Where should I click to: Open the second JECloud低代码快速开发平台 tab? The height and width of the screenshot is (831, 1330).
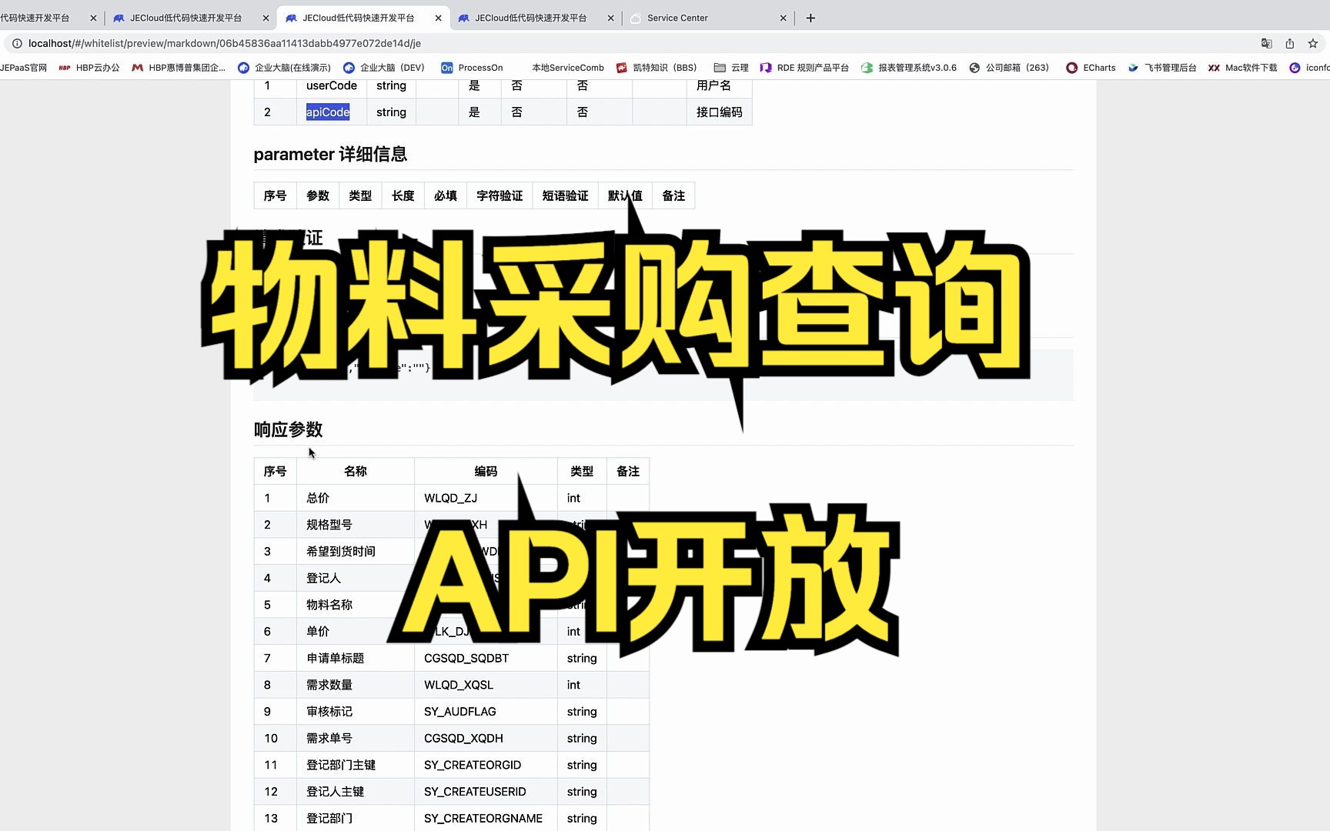(x=185, y=18)
